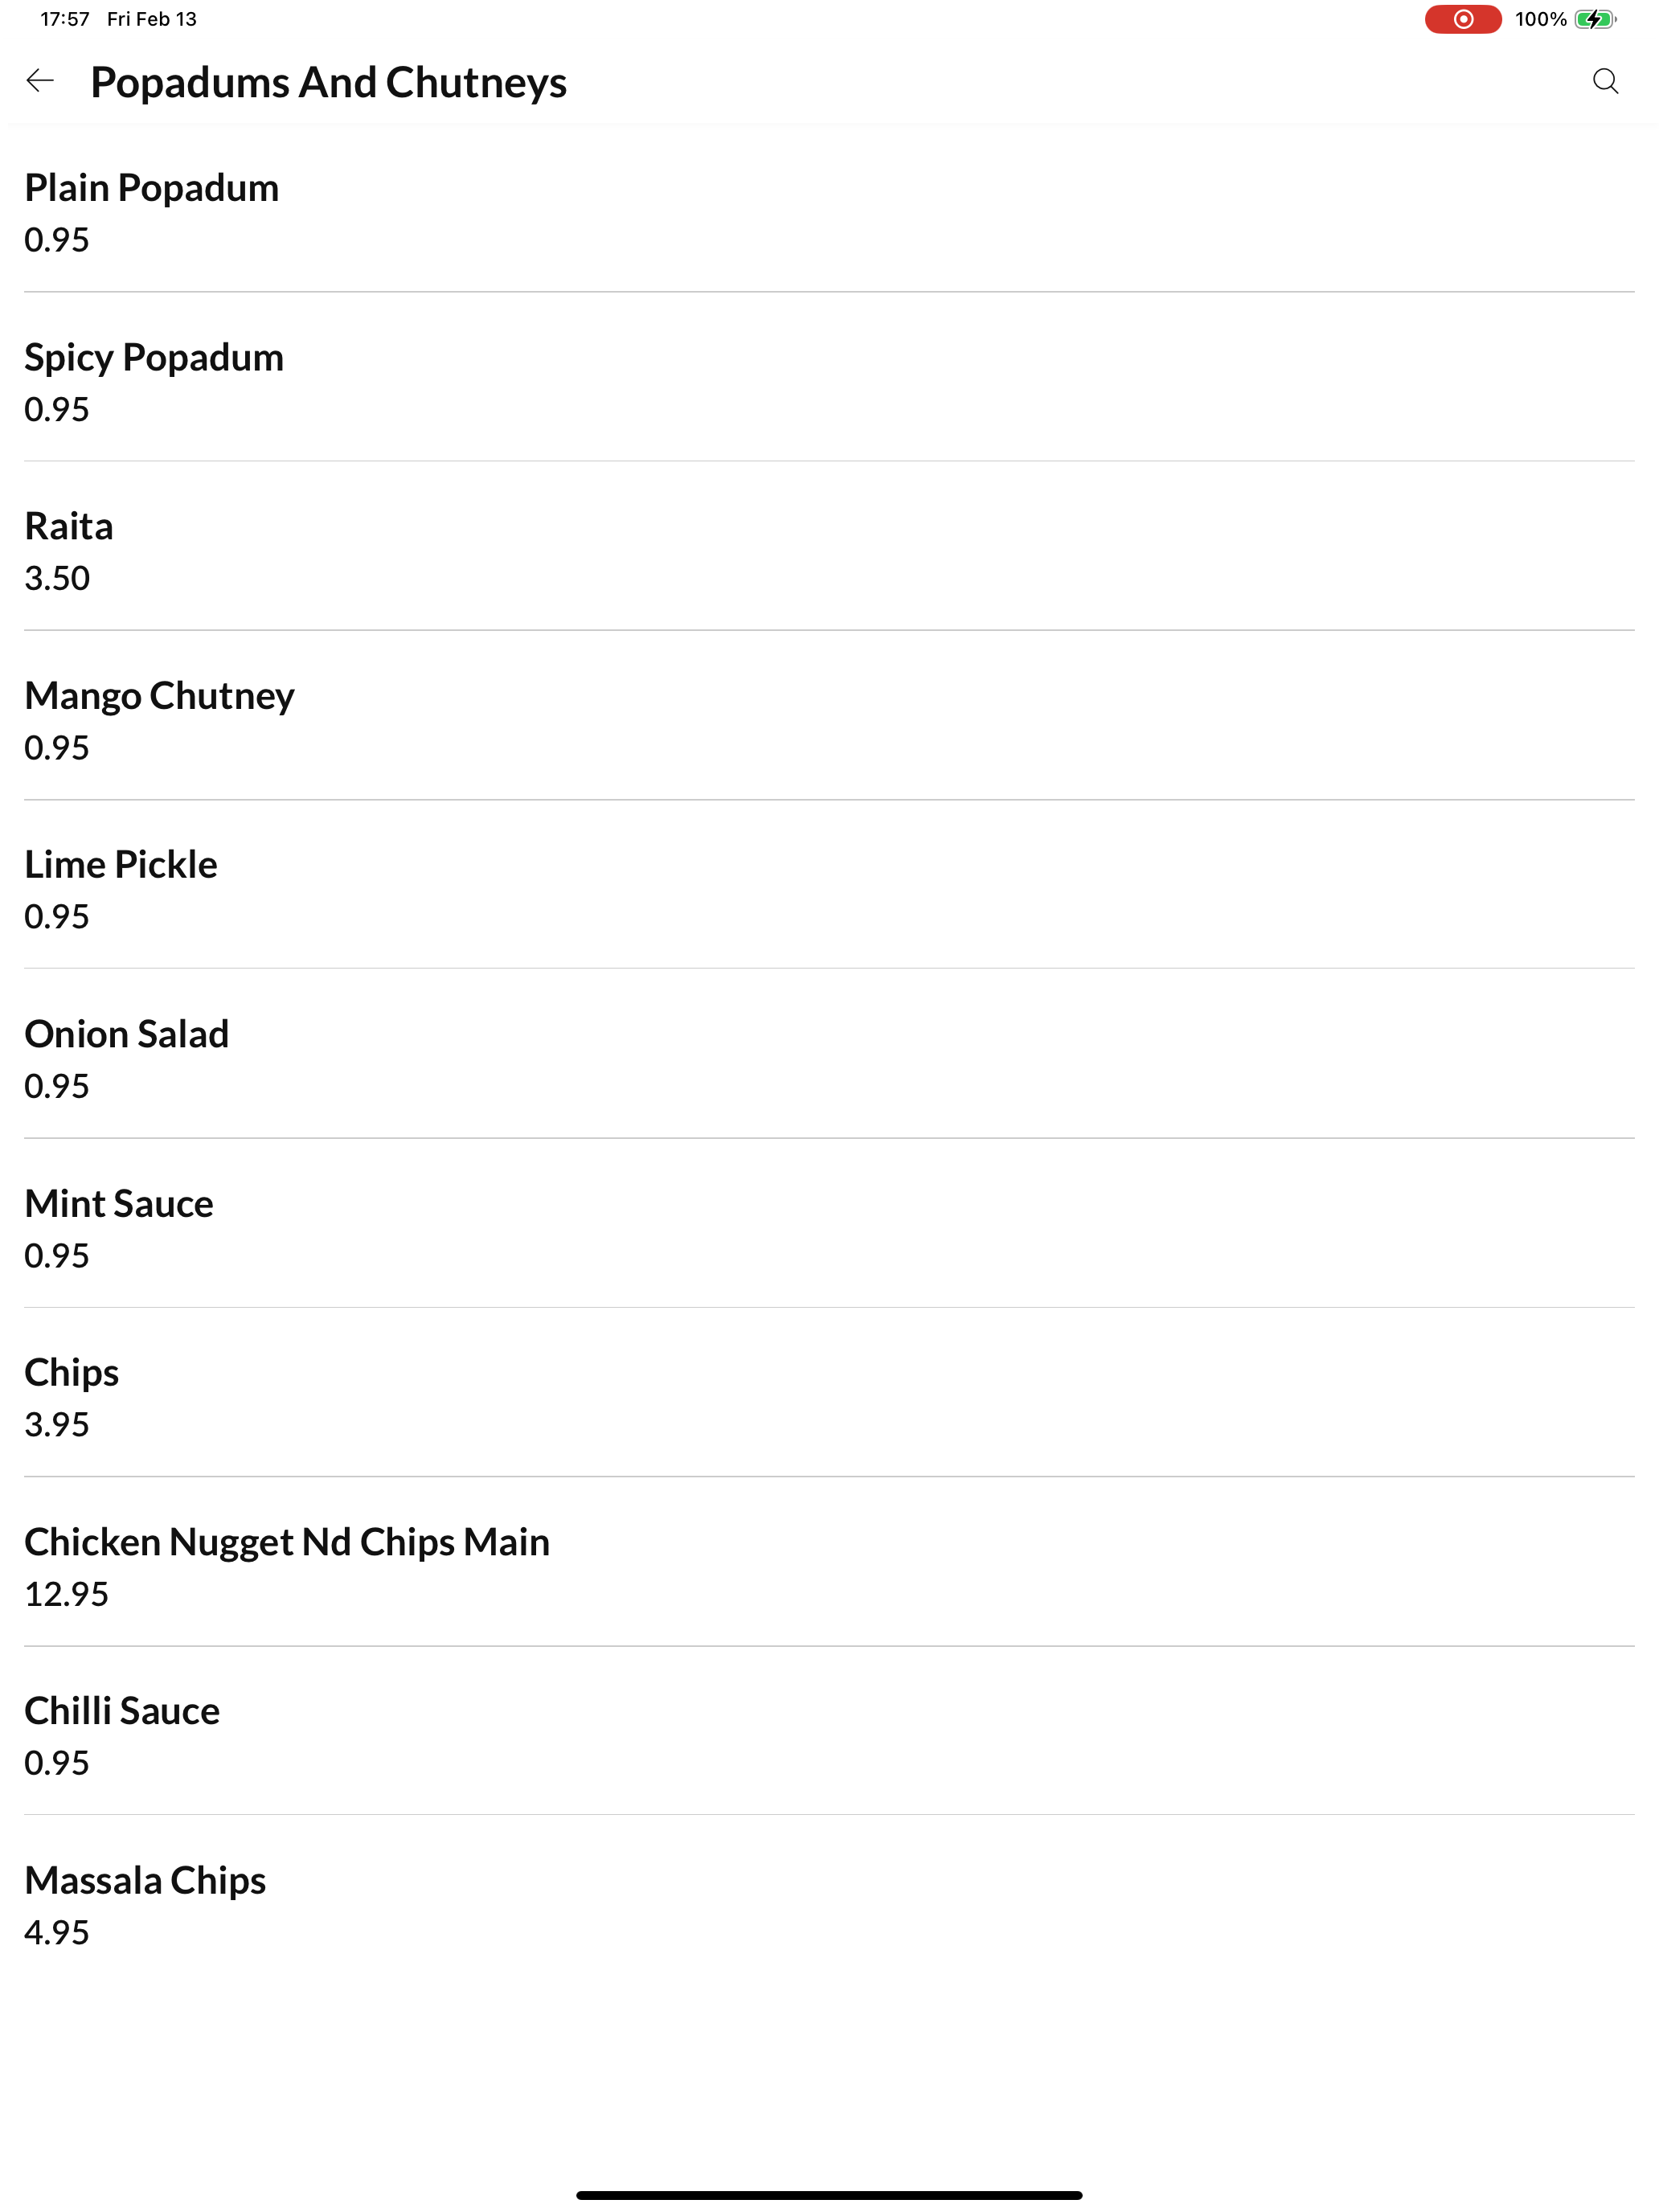Screen dimensions: 1659x2212
Task: Choose the Chips item
Action: coord(829,1393)
